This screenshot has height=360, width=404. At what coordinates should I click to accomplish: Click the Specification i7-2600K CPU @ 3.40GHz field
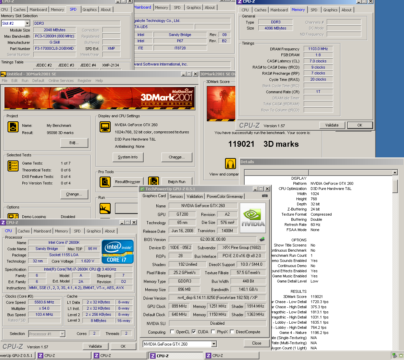click(x=80, y=269)
